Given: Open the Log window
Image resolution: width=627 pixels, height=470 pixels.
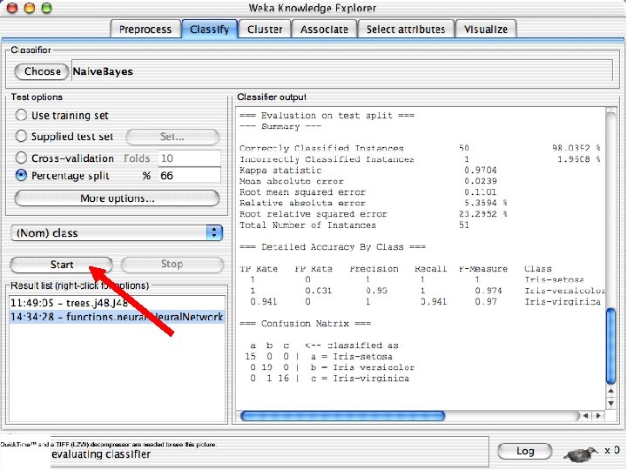Looking at the screenshot, I should (524, 451).
